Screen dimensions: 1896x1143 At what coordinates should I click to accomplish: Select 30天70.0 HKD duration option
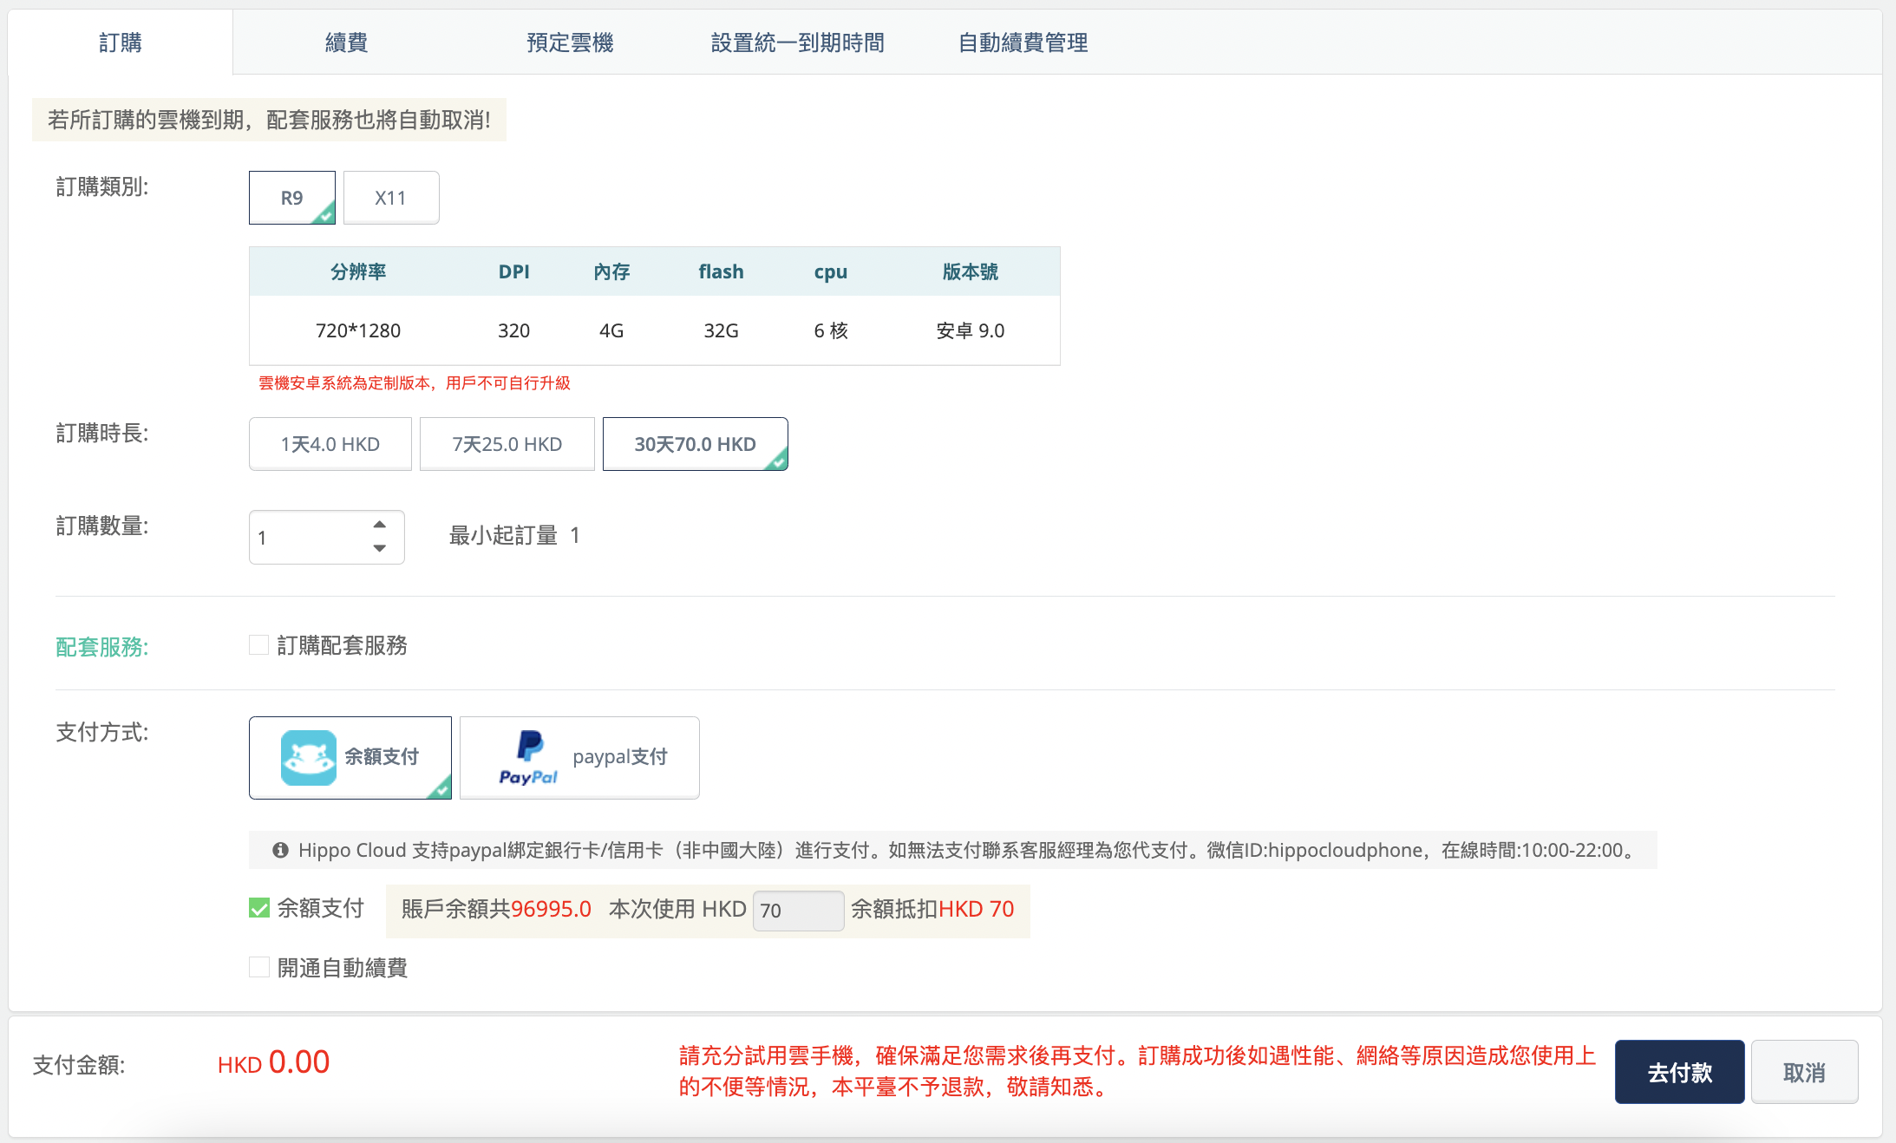tap(695, 444)
